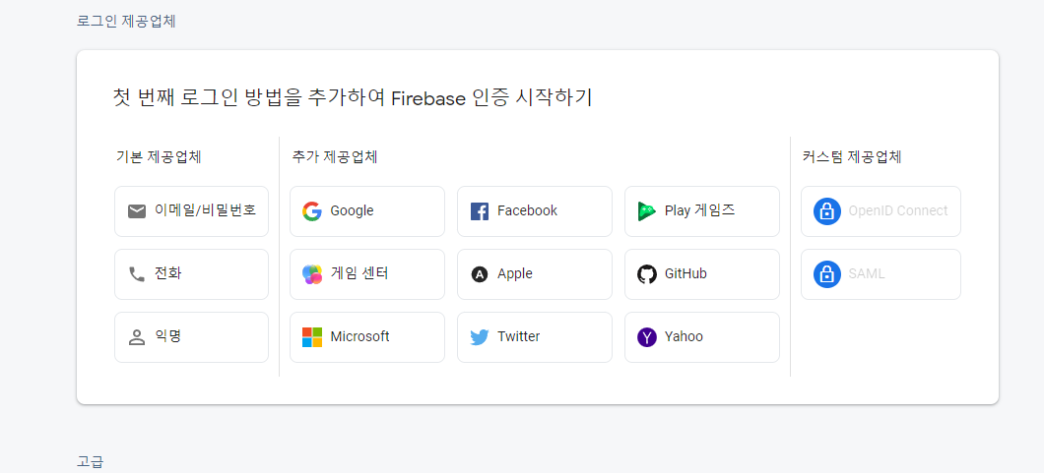This screenshot has height=473, width=1044.
Task: Click the Play Games icon
Action: 646,211
